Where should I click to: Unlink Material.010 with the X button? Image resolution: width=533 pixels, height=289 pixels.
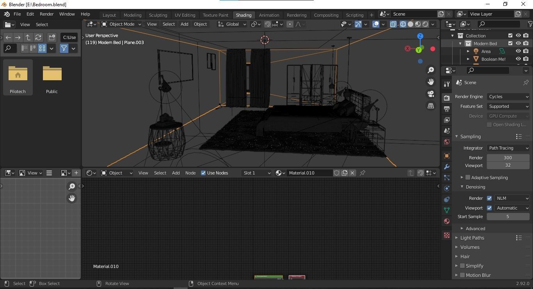pos(352,173)
